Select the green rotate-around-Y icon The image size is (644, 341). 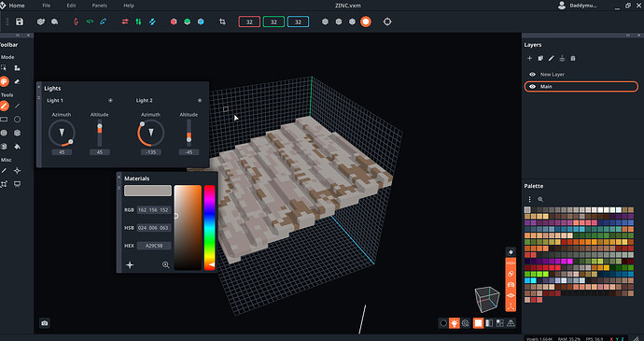(x=90, y=21)
